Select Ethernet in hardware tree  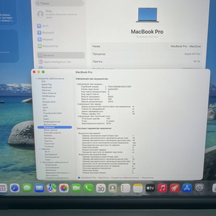point(46,90)
